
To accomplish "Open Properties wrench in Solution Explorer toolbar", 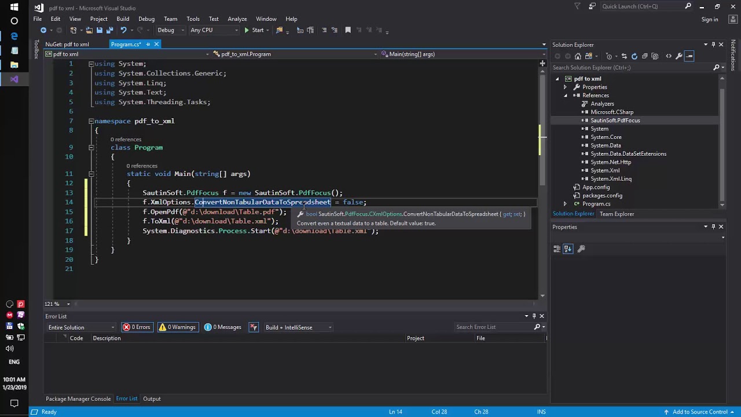I will coord(678,56).
